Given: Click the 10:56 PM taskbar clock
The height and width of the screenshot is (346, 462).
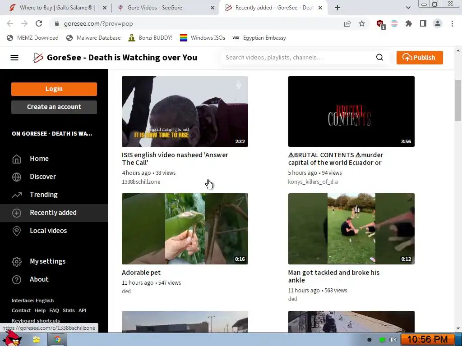Looking at the screenshot, I should coord(427,340).
